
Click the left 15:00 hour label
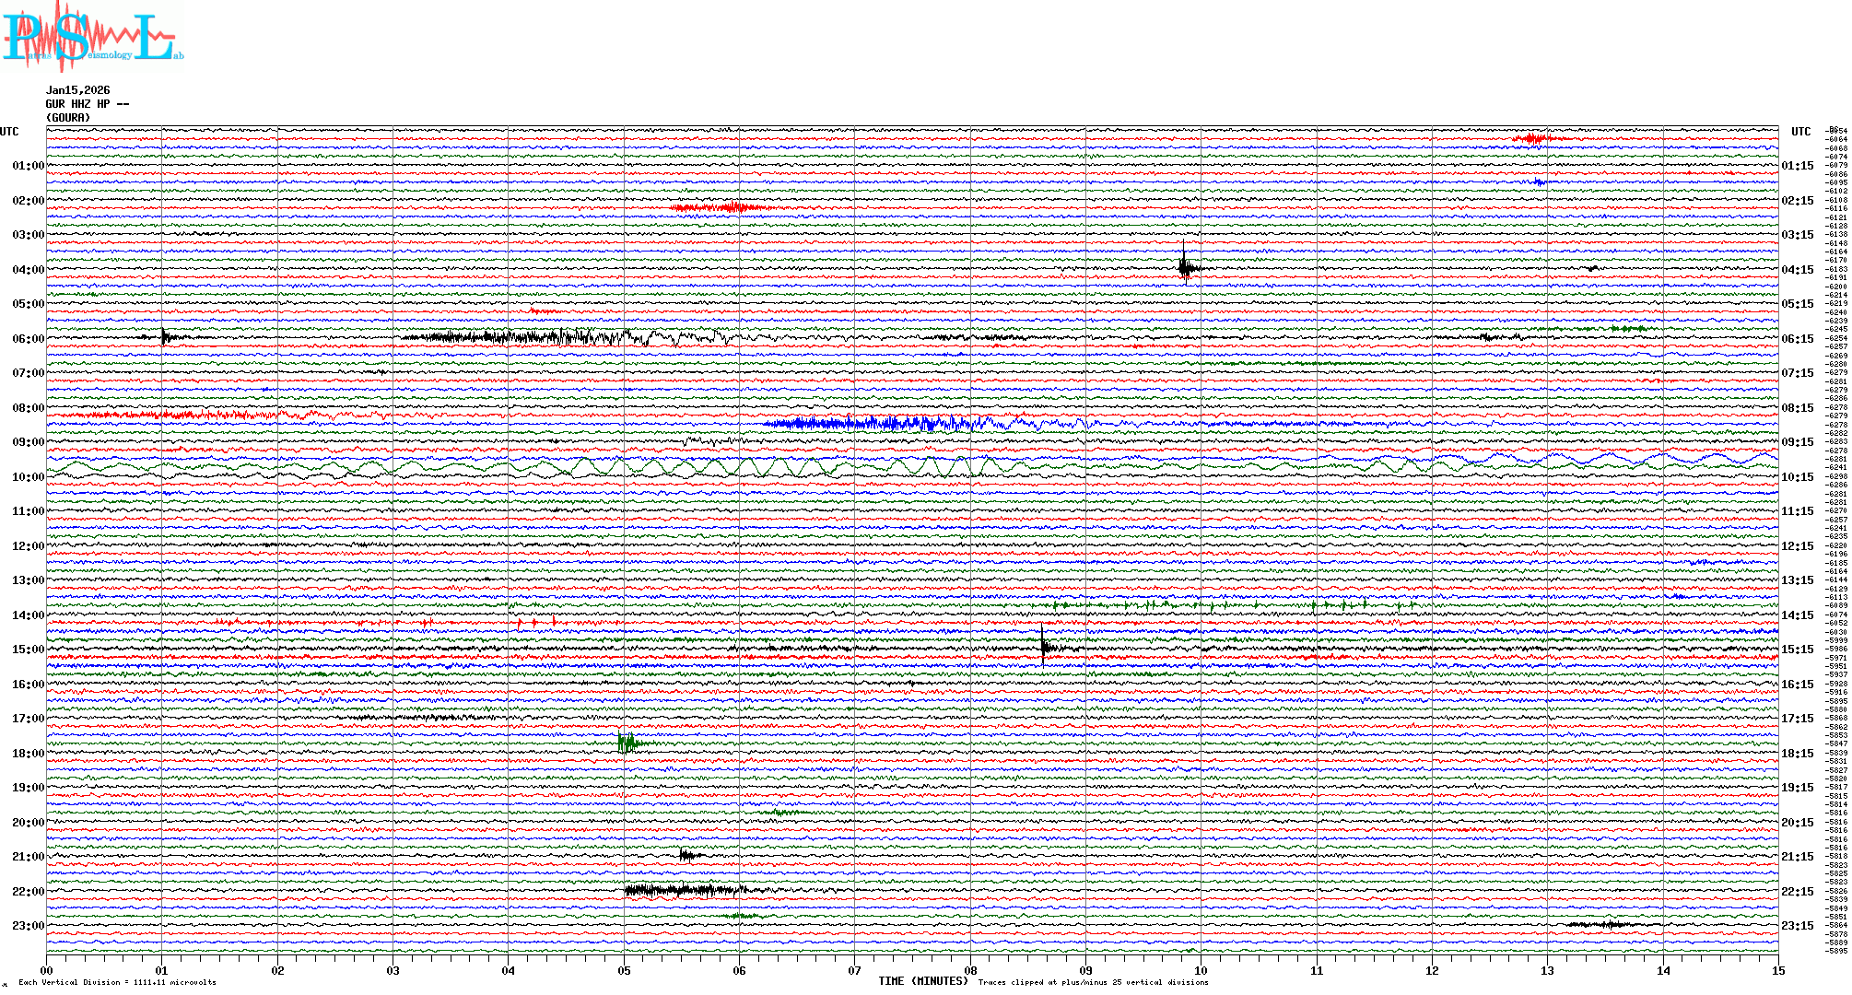click(28, 650)
